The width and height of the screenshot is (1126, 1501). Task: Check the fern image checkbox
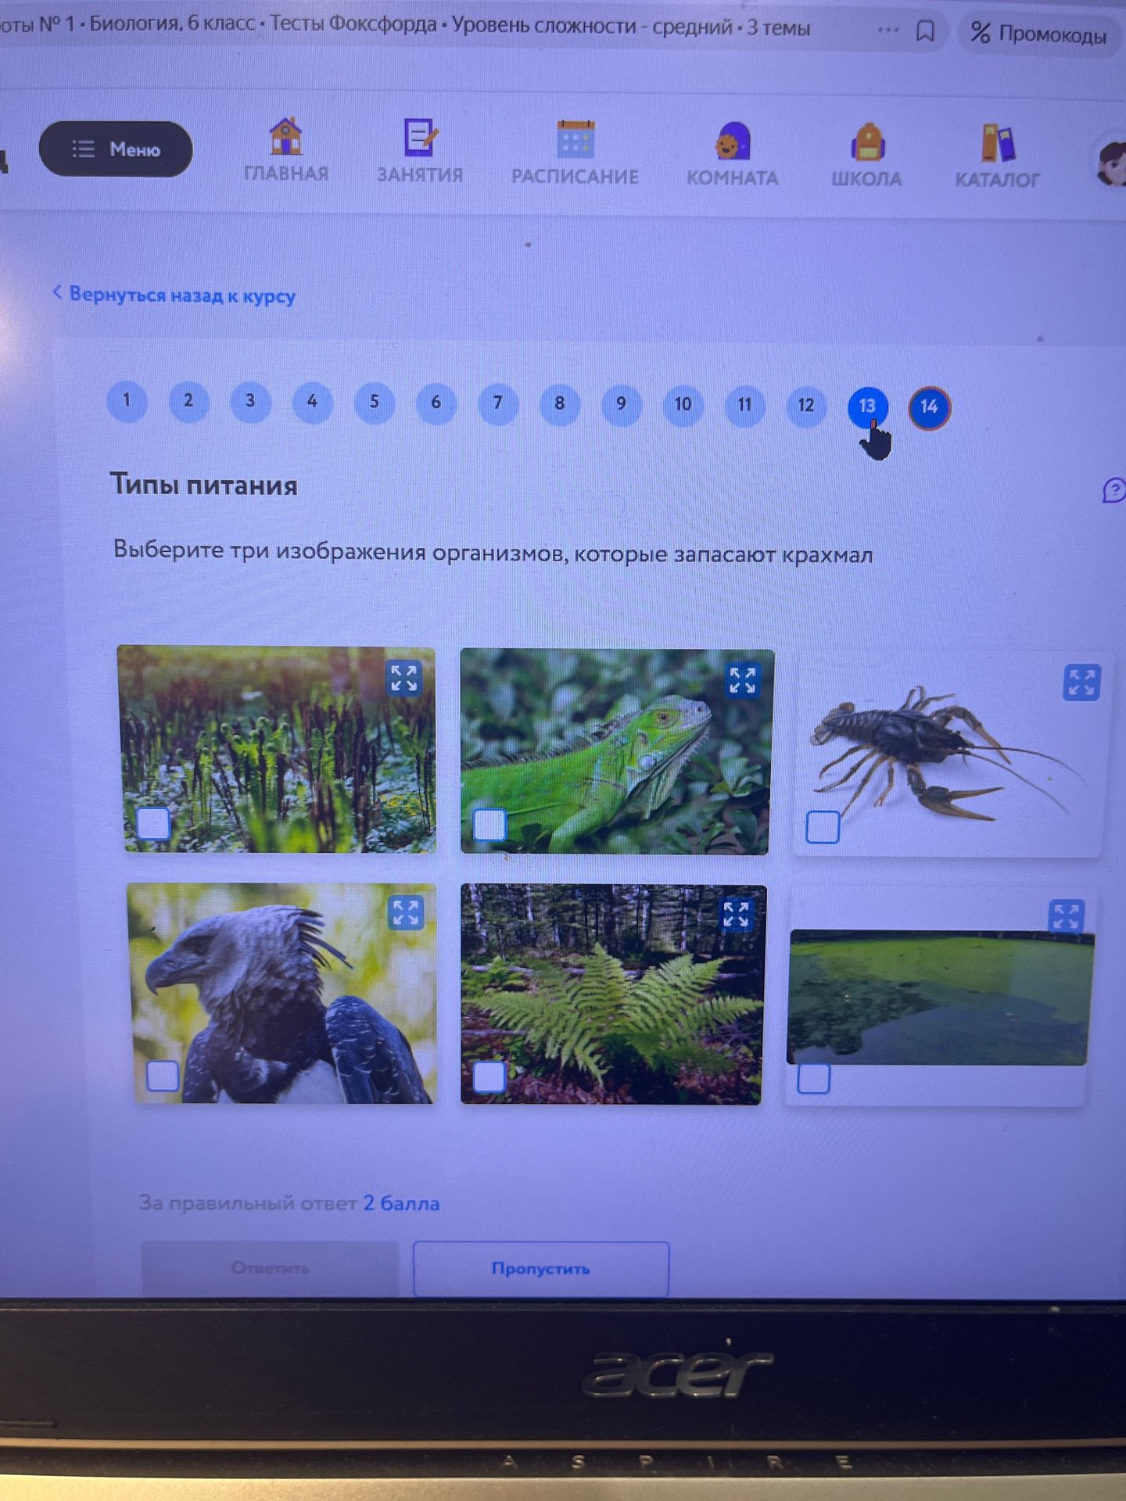click(x=489, y=1076)
